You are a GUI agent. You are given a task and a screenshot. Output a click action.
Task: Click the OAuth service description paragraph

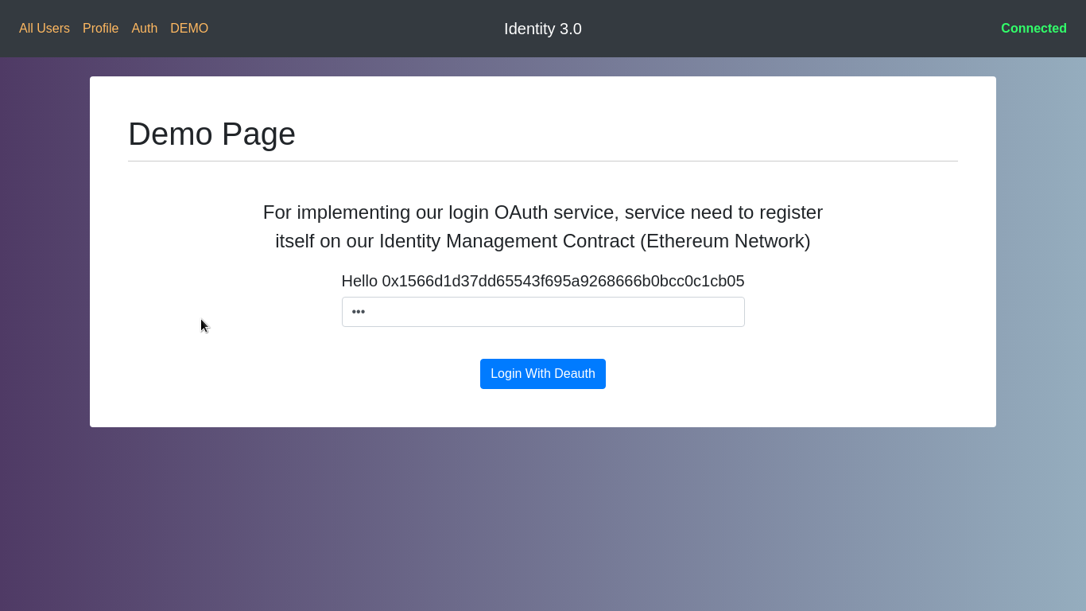point(543,227)
